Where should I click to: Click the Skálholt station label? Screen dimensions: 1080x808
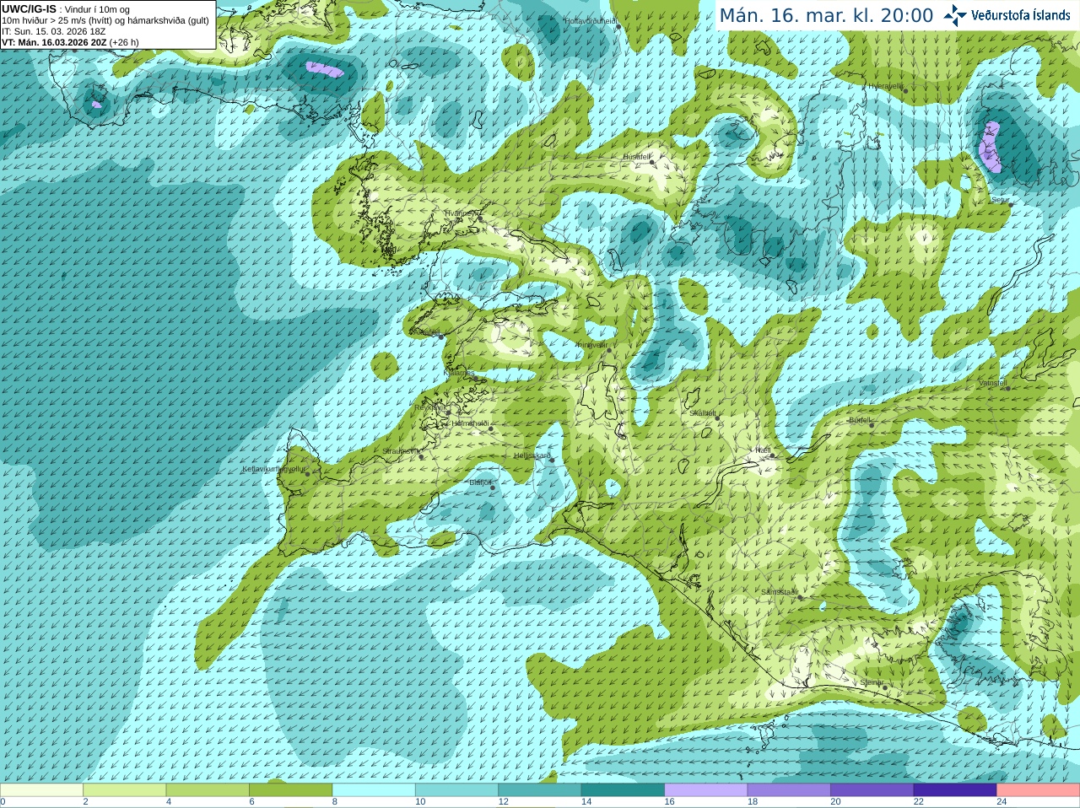(x=703, y=413)
